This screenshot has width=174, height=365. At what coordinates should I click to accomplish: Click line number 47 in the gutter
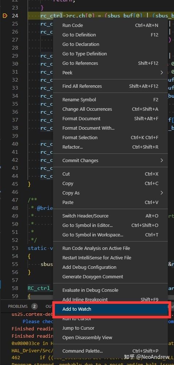(x=15, y=200)
